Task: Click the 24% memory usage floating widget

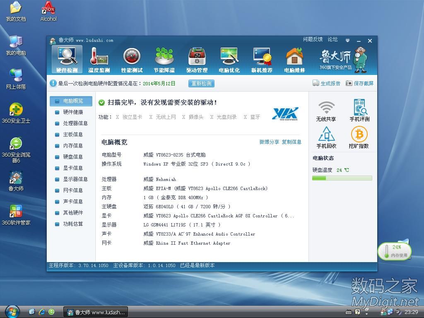Action: click(x=395, y=251)
